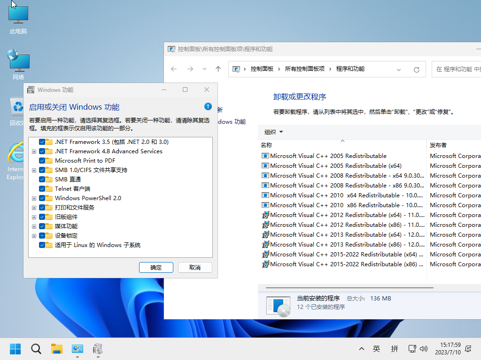Refresh the Programs and Features list

417,69
